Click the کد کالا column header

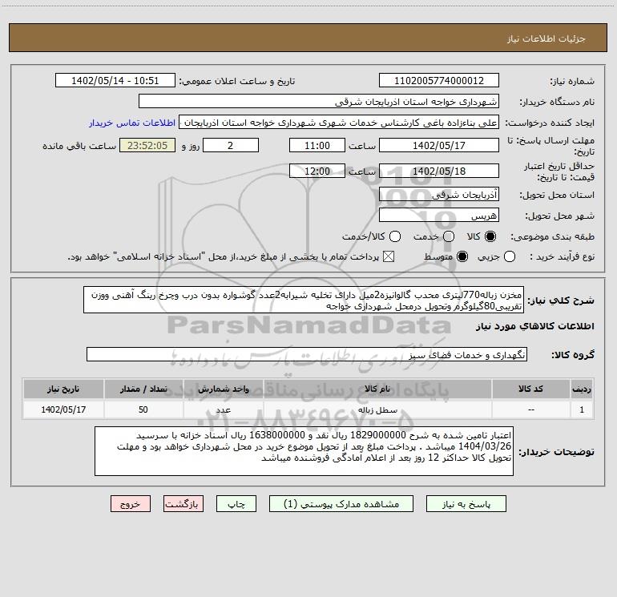point(530,389)
